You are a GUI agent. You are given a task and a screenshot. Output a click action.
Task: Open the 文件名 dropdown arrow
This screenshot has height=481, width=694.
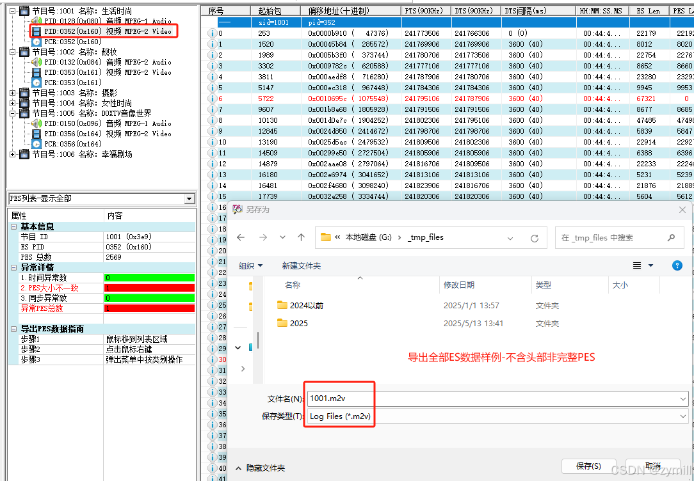click(683, 398)
